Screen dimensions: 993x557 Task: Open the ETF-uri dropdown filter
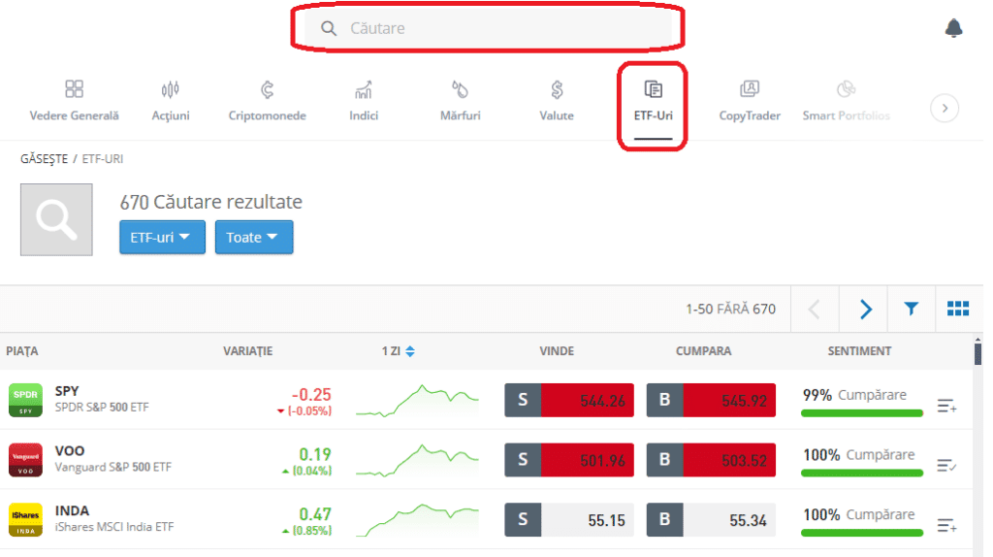point(162,237)
